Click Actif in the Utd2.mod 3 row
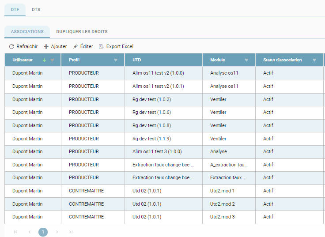The image size is (325, 237). point(268,217)
